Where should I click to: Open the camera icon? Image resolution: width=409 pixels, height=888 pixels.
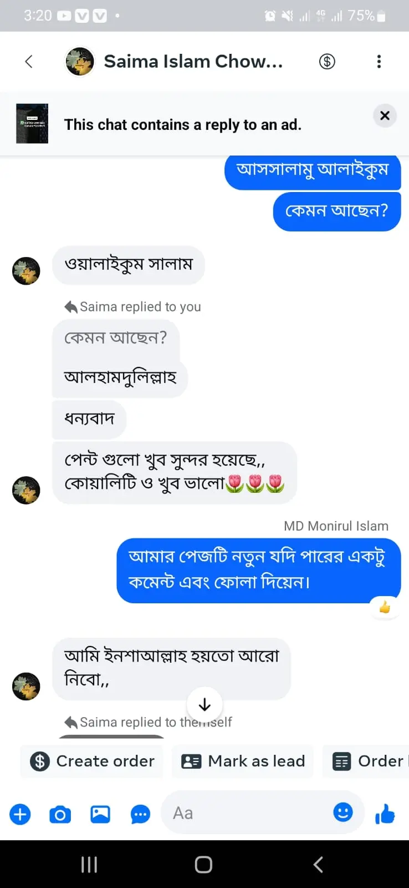coord(60,814)
